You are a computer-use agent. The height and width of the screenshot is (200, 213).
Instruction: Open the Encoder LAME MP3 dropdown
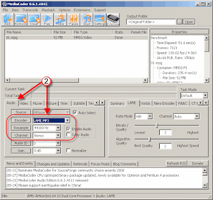point(68,121)
